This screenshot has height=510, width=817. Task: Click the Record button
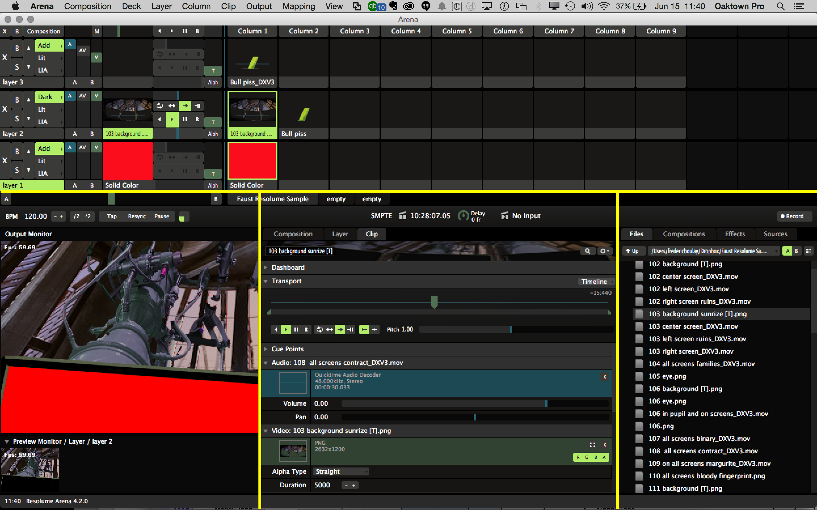792,216
